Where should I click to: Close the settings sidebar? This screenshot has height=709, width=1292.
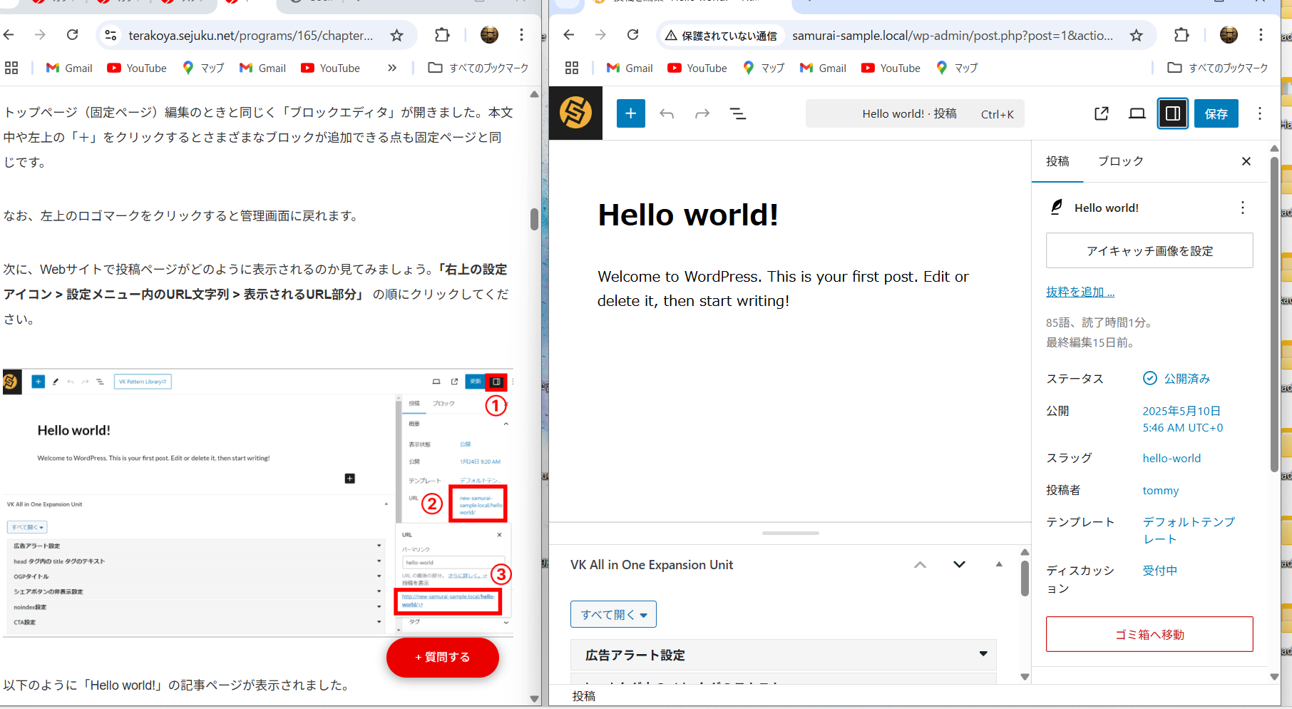[1246, 161]
